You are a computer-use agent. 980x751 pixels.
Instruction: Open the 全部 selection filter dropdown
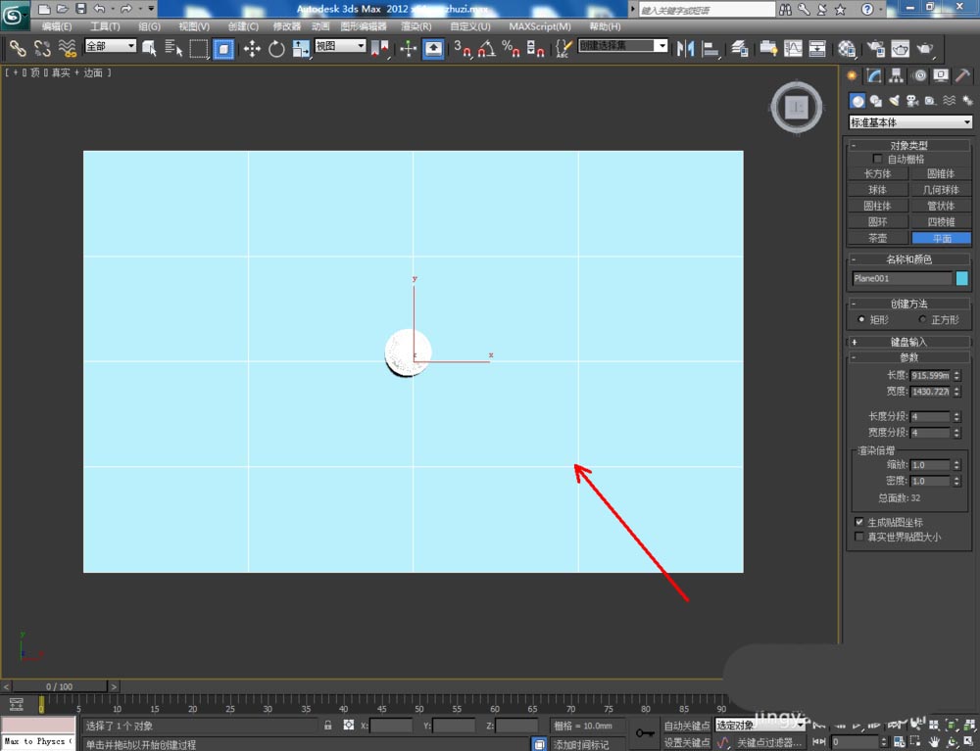(x=110, y=46)
